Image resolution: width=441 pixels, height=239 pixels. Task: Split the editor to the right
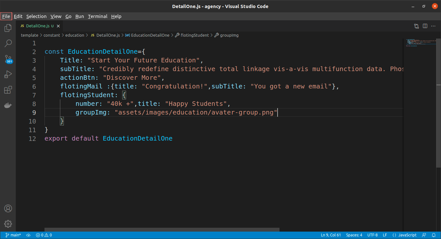425,26
